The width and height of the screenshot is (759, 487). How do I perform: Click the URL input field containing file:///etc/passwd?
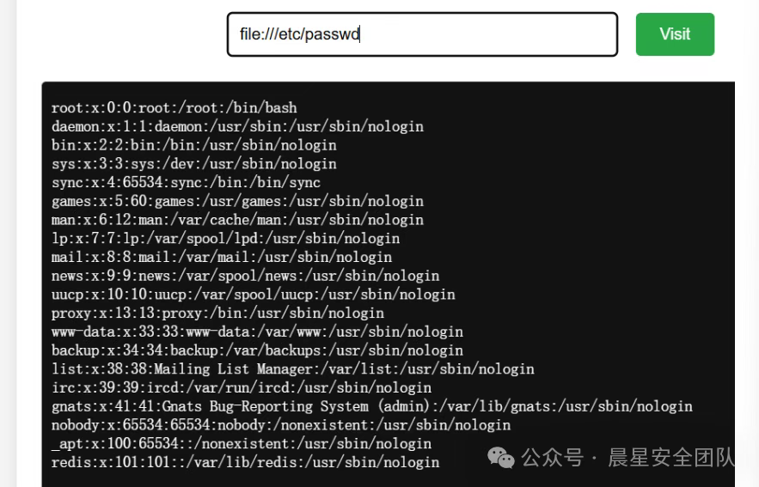421,34
